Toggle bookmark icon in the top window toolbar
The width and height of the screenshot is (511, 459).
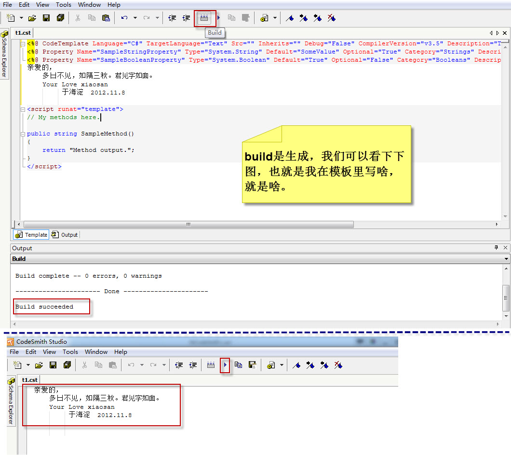pyautogui.click(x=290, y=18)
